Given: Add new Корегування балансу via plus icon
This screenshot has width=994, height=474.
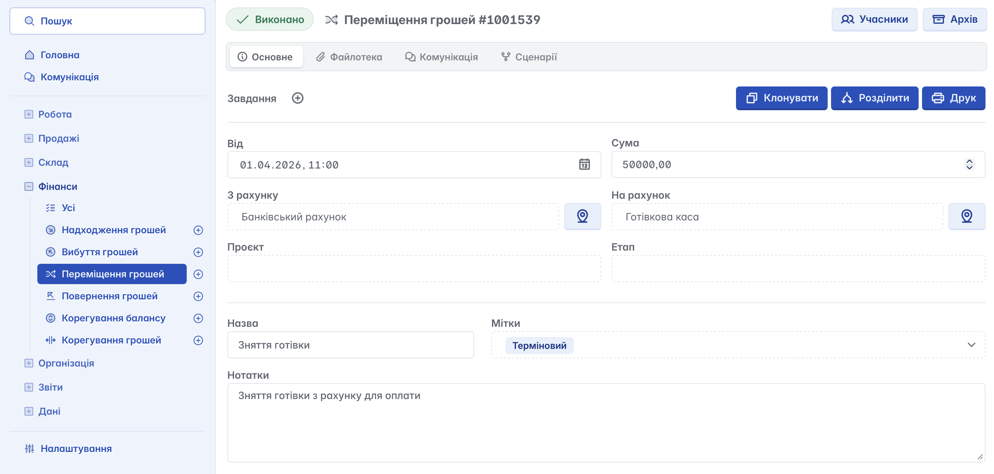Looking at the screenshot, I should click(198, 318).
